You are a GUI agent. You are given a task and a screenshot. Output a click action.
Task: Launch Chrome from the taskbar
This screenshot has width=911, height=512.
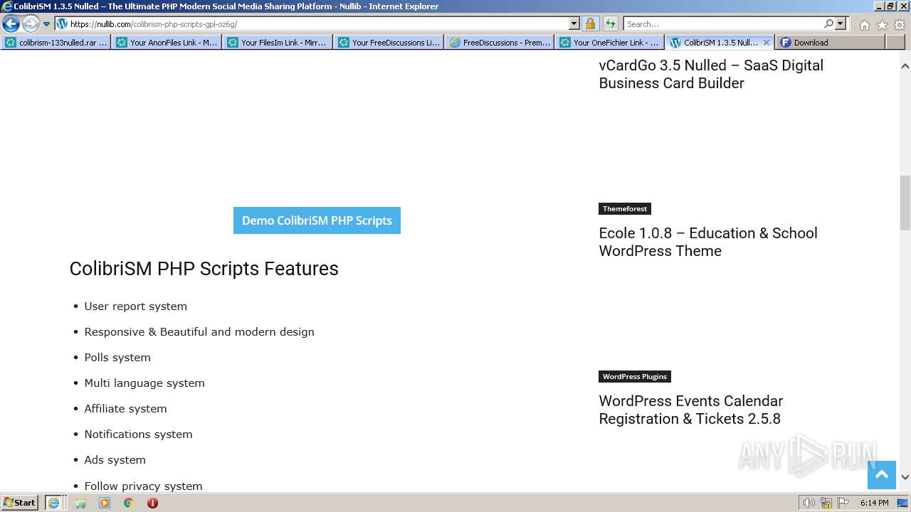click(129, 503)
